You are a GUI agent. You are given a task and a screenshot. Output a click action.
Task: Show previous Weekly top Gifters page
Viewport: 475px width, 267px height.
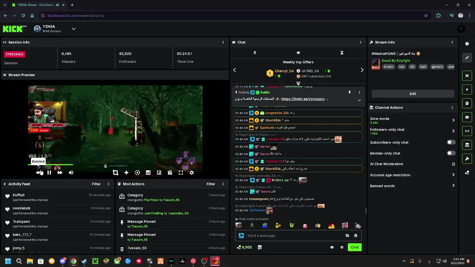coord(235,70)
